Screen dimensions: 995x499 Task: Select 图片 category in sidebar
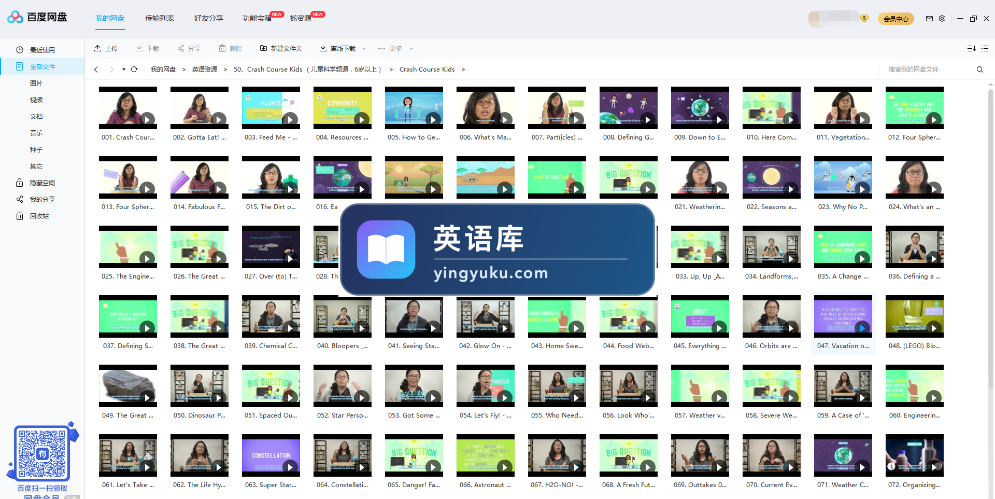(x=36, y=83)
